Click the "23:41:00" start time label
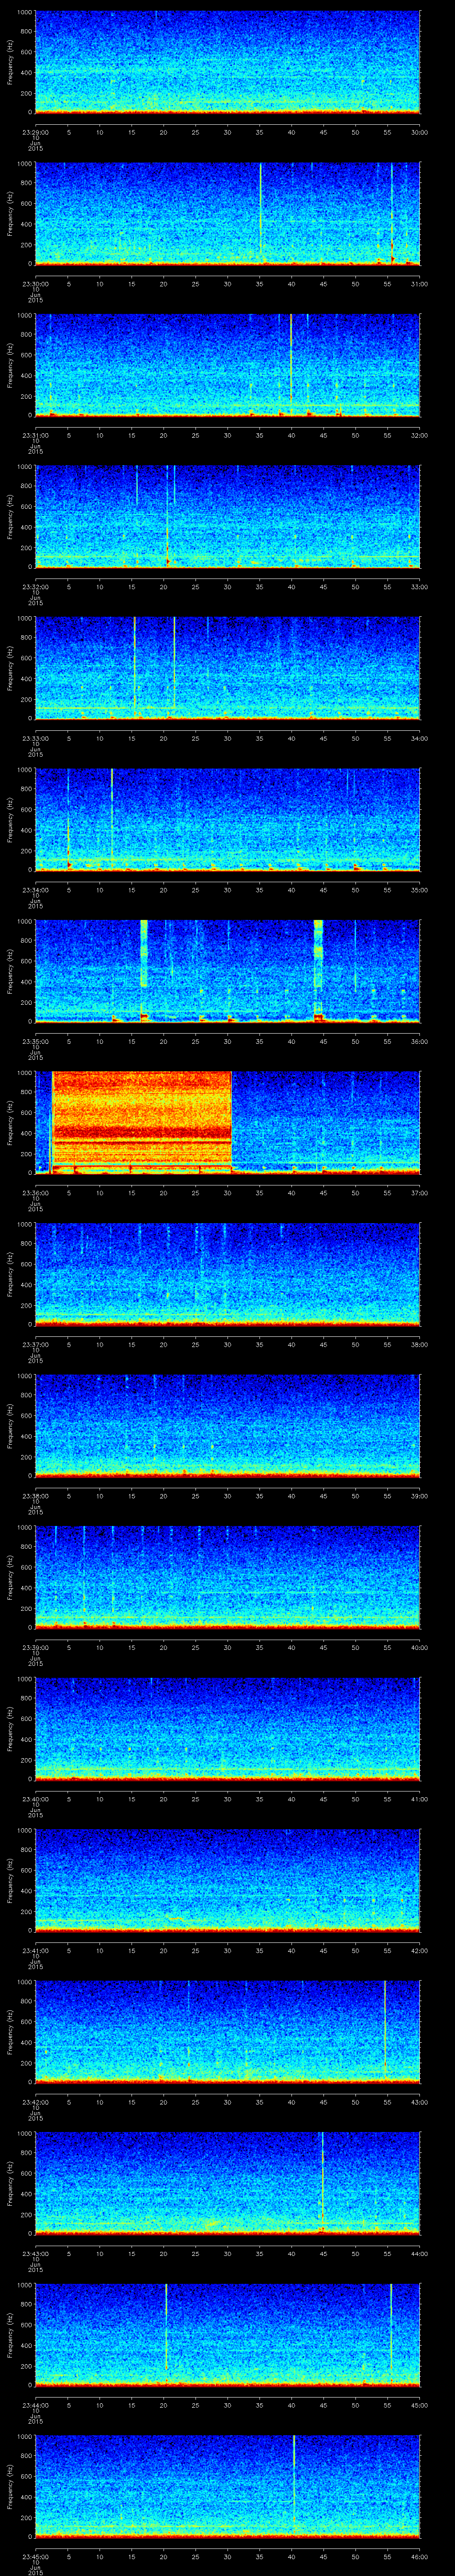Viewport: 455px width, 2576px height. coord(35,1950)
